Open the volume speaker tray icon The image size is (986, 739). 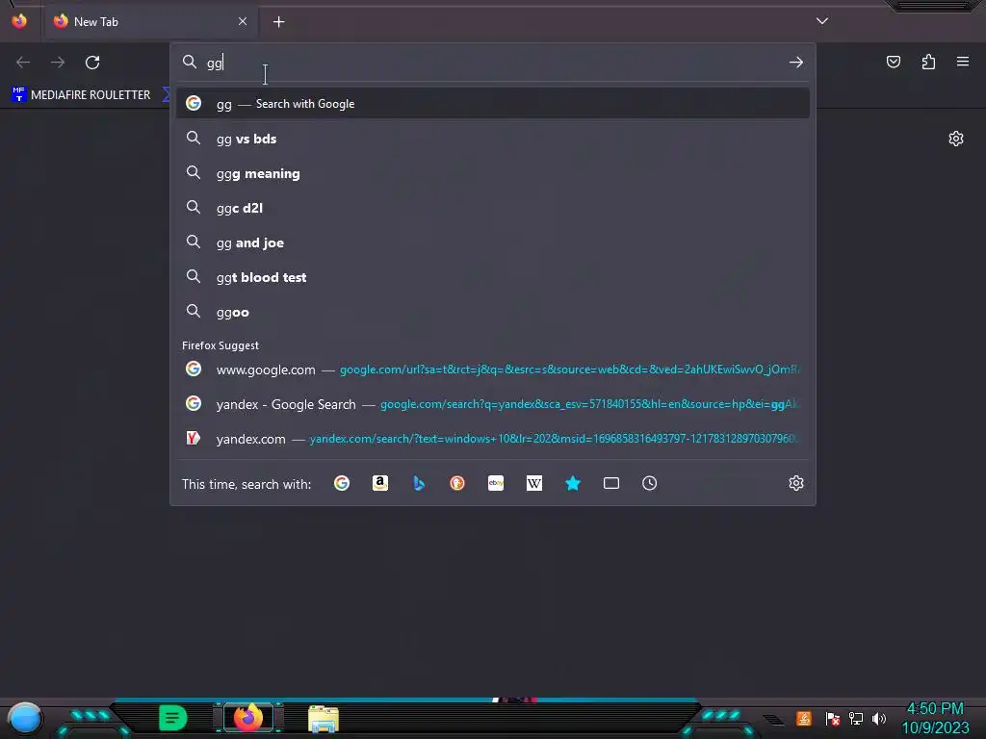(878, 718)
